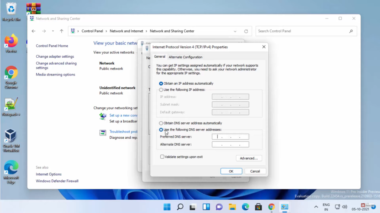This screenshot has height=213, width=380.
Task: Open the Oracle VM VirtualBox desktop icon
Action: 11,138
